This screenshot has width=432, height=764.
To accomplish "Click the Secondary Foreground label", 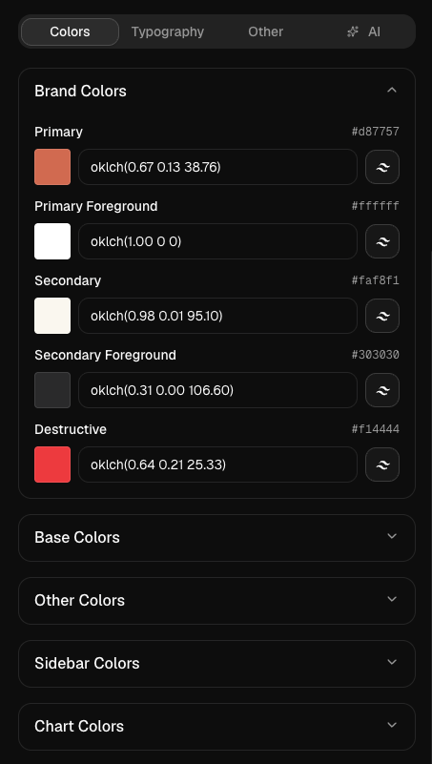I will point(105,355).
